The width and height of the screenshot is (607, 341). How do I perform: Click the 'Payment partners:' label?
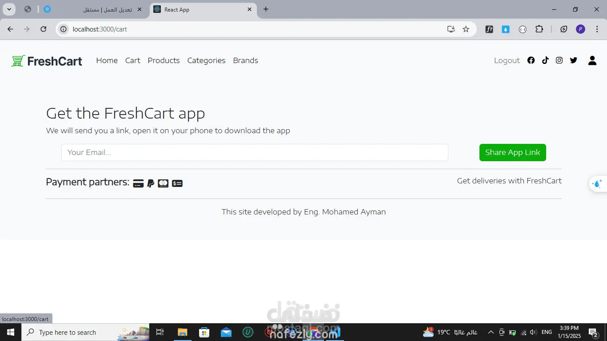[x=88, y=182]
